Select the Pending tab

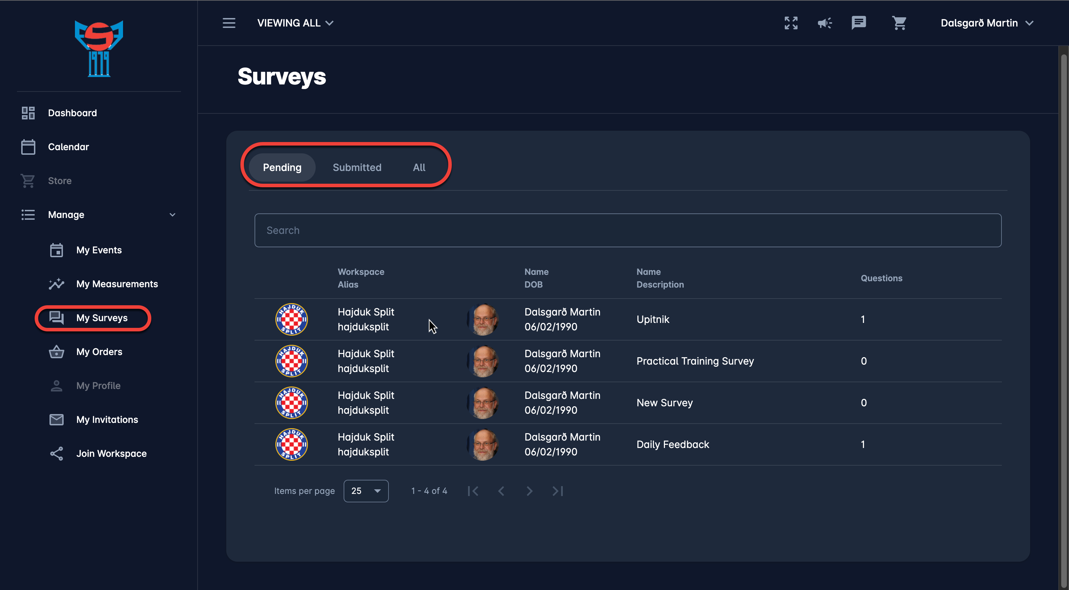tap(282, 167)
